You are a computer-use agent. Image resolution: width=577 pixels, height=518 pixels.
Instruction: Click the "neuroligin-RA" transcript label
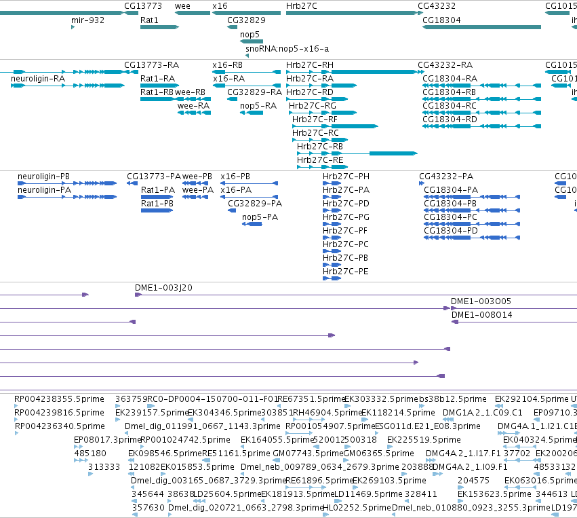[x=38, y=79]
